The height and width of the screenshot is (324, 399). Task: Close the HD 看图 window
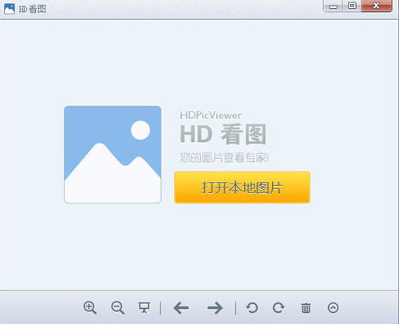click(x=377, y=6)
